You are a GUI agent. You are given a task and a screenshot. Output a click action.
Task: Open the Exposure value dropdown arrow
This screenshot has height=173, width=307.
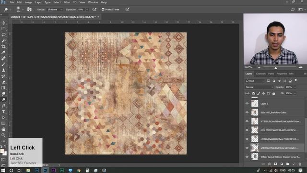(x=87, y=10)
